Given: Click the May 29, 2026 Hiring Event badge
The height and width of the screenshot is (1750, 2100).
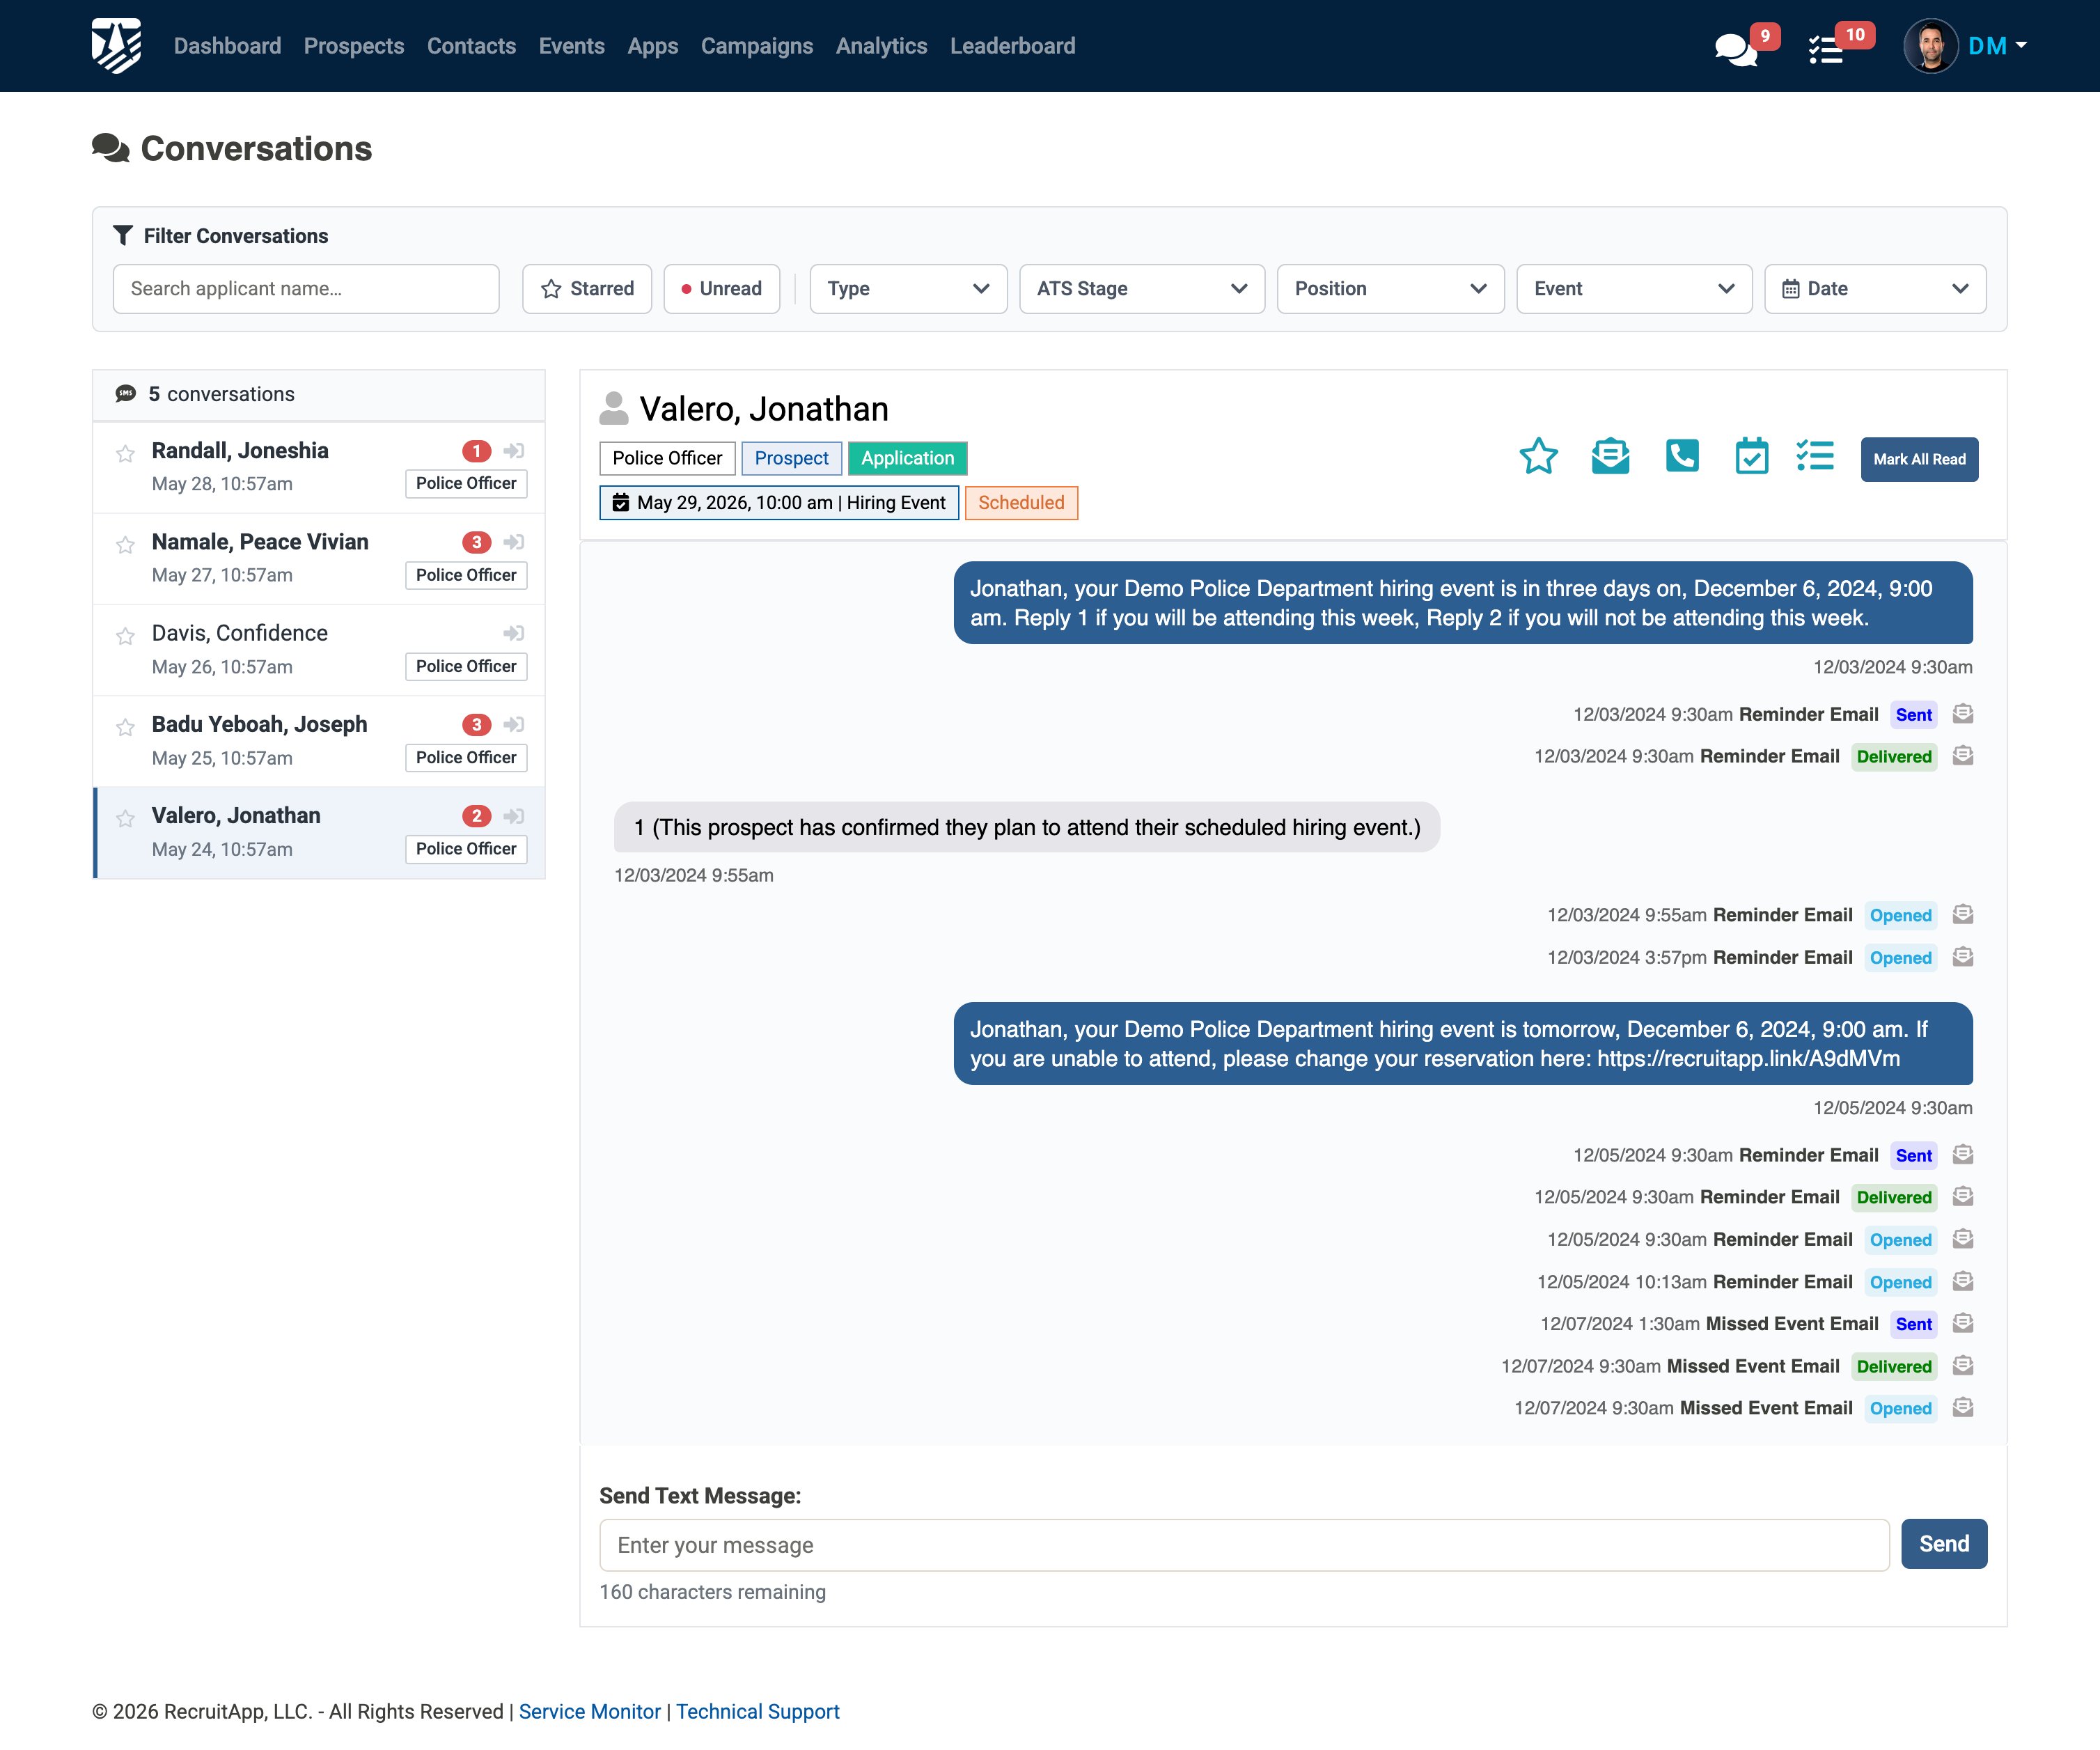Looking at the screenshot, I should click(779, 502).
